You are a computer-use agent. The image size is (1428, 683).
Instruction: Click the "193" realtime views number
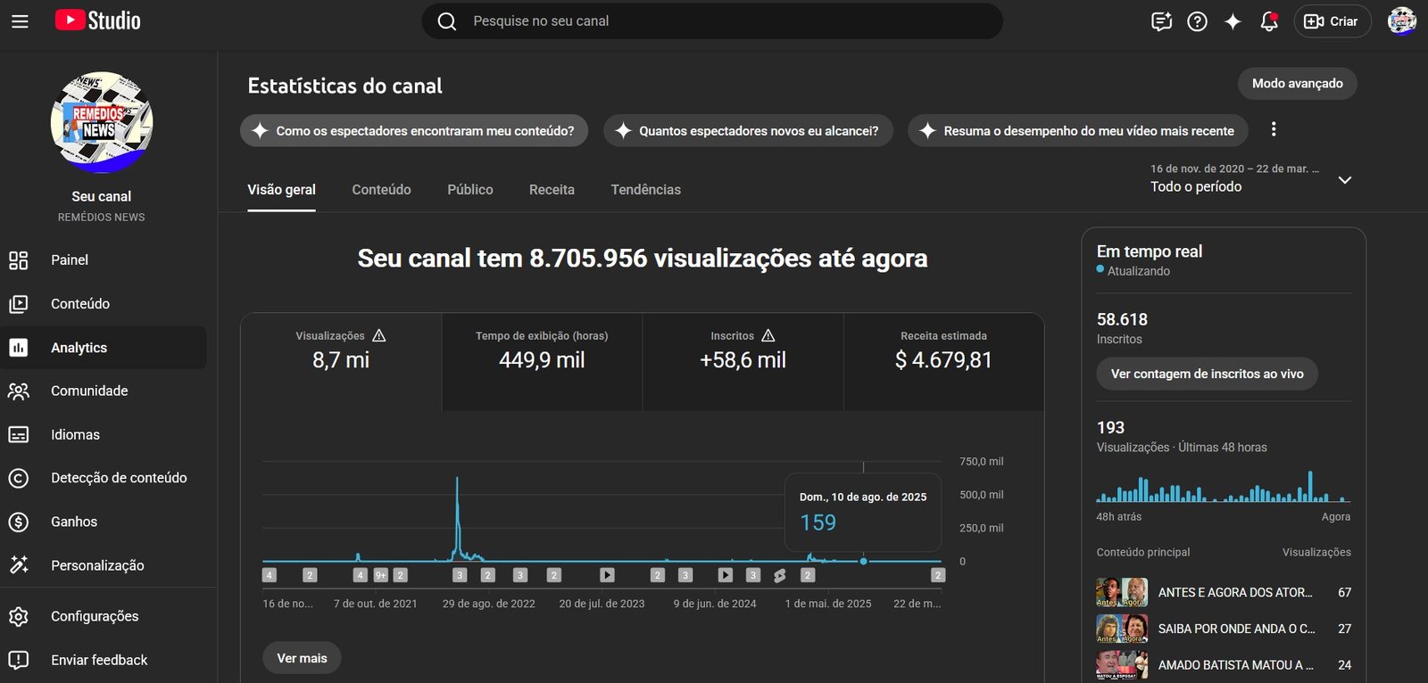[1110, 428]
